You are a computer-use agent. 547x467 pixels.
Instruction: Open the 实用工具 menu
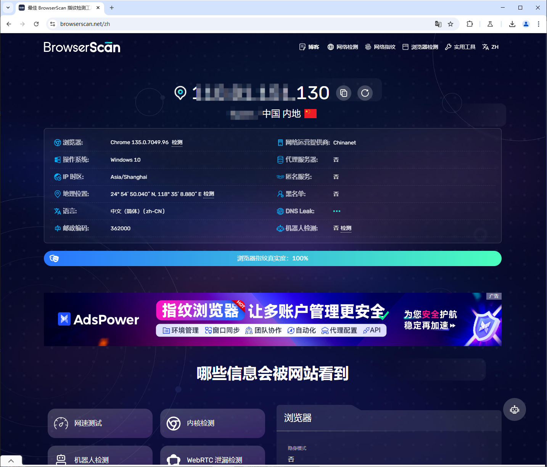(x=460, y=47)
